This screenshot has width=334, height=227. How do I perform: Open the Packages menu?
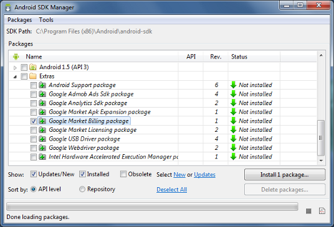(x=19, y=20)
